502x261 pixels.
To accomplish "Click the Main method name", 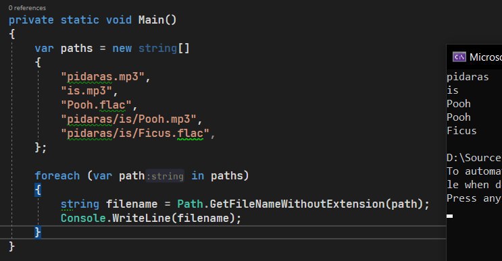I will click(x=151, y=20).
